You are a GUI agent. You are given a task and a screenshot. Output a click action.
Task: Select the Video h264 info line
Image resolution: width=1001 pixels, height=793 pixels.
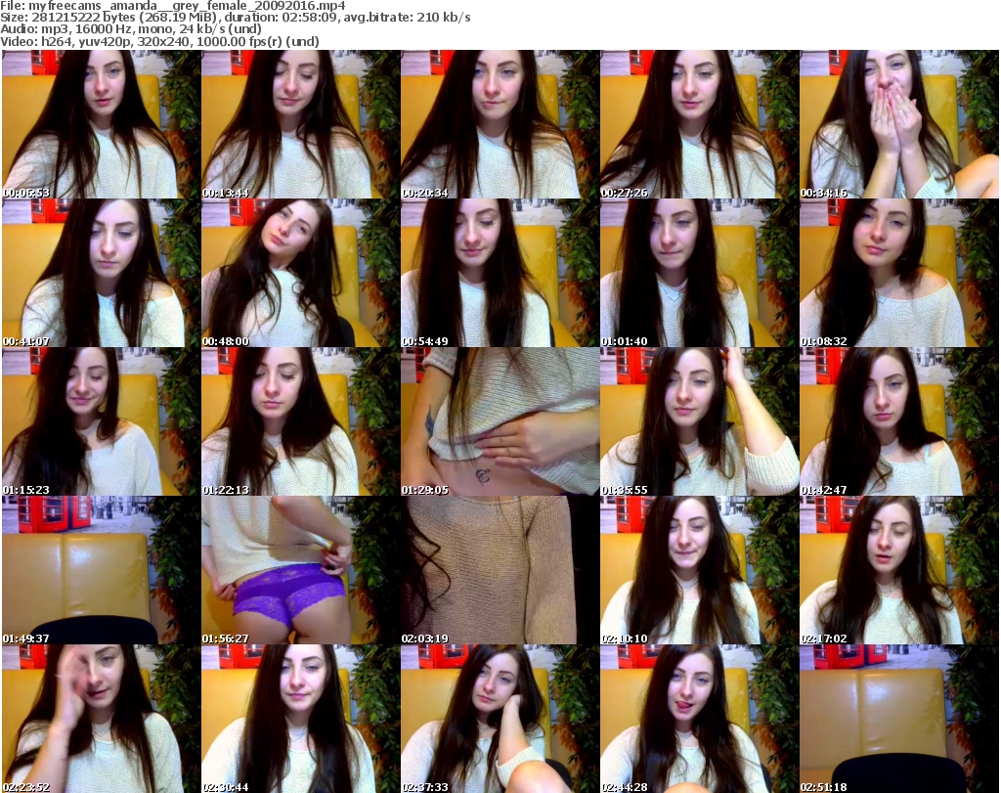tap(159, 41)
